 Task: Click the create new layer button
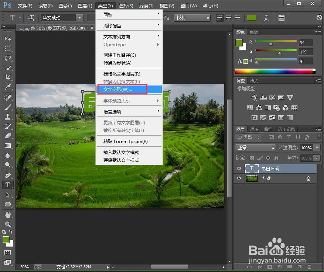[299, 266]
